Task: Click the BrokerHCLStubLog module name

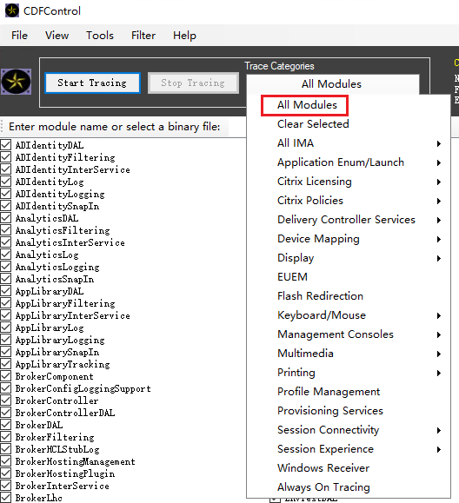Action: click(57, 449)
